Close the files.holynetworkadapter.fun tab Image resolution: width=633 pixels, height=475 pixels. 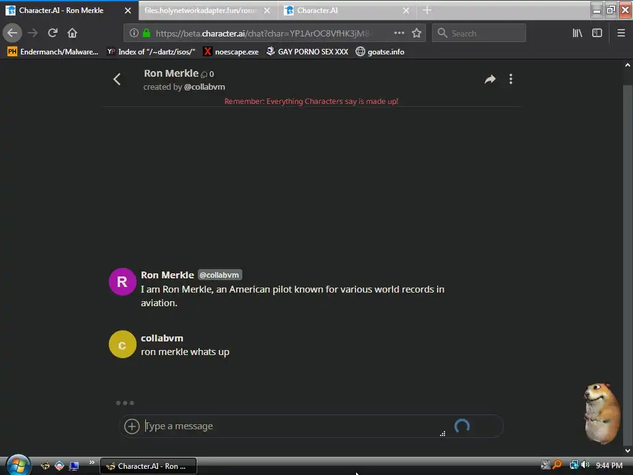click(x=267, y=11)
